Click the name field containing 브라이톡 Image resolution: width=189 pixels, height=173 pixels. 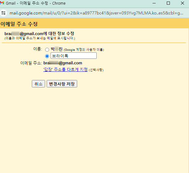pyautogui.click(x=73, y=56)
